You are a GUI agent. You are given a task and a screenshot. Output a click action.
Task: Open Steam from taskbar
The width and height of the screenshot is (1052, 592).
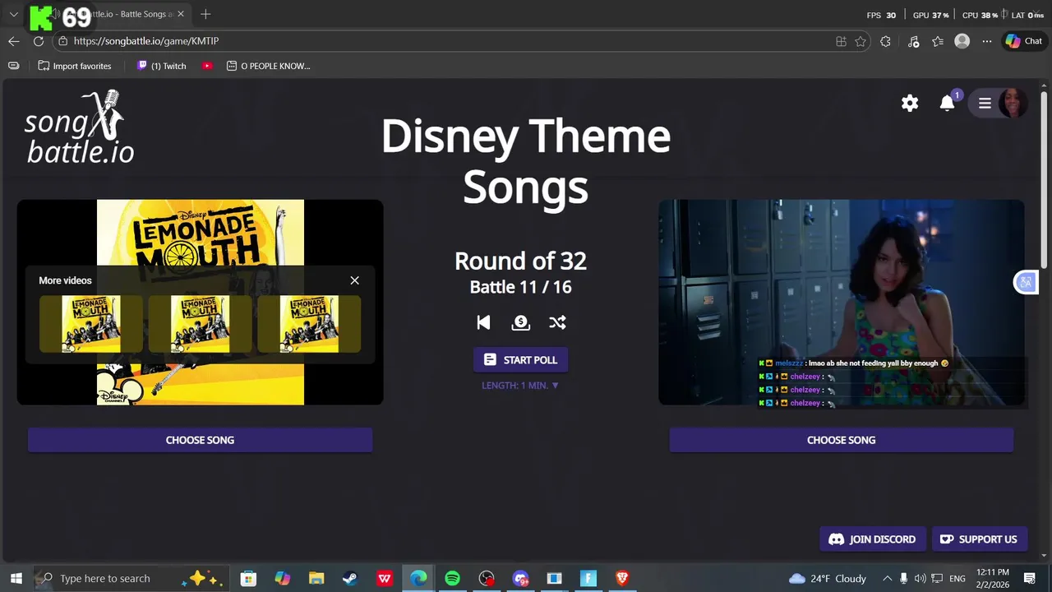pyautogui.click(x=350, y=578)
